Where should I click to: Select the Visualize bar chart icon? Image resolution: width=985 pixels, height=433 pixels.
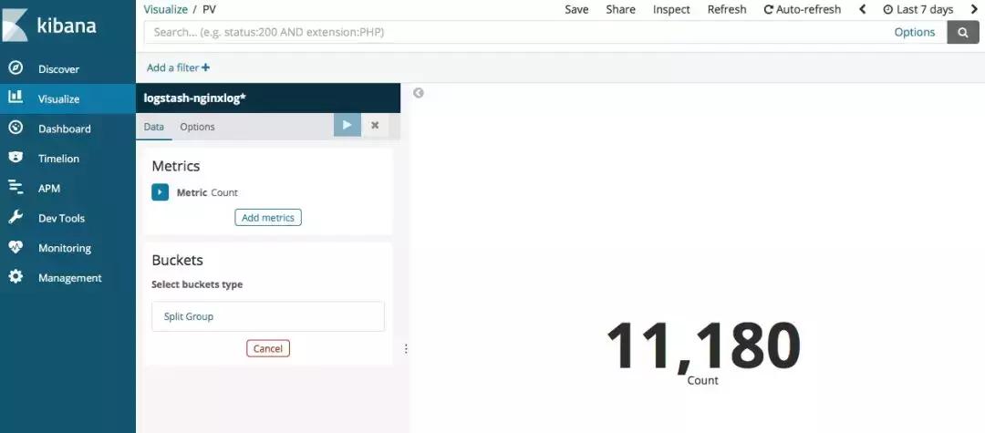pyautogui.click(x=16, y=98)
